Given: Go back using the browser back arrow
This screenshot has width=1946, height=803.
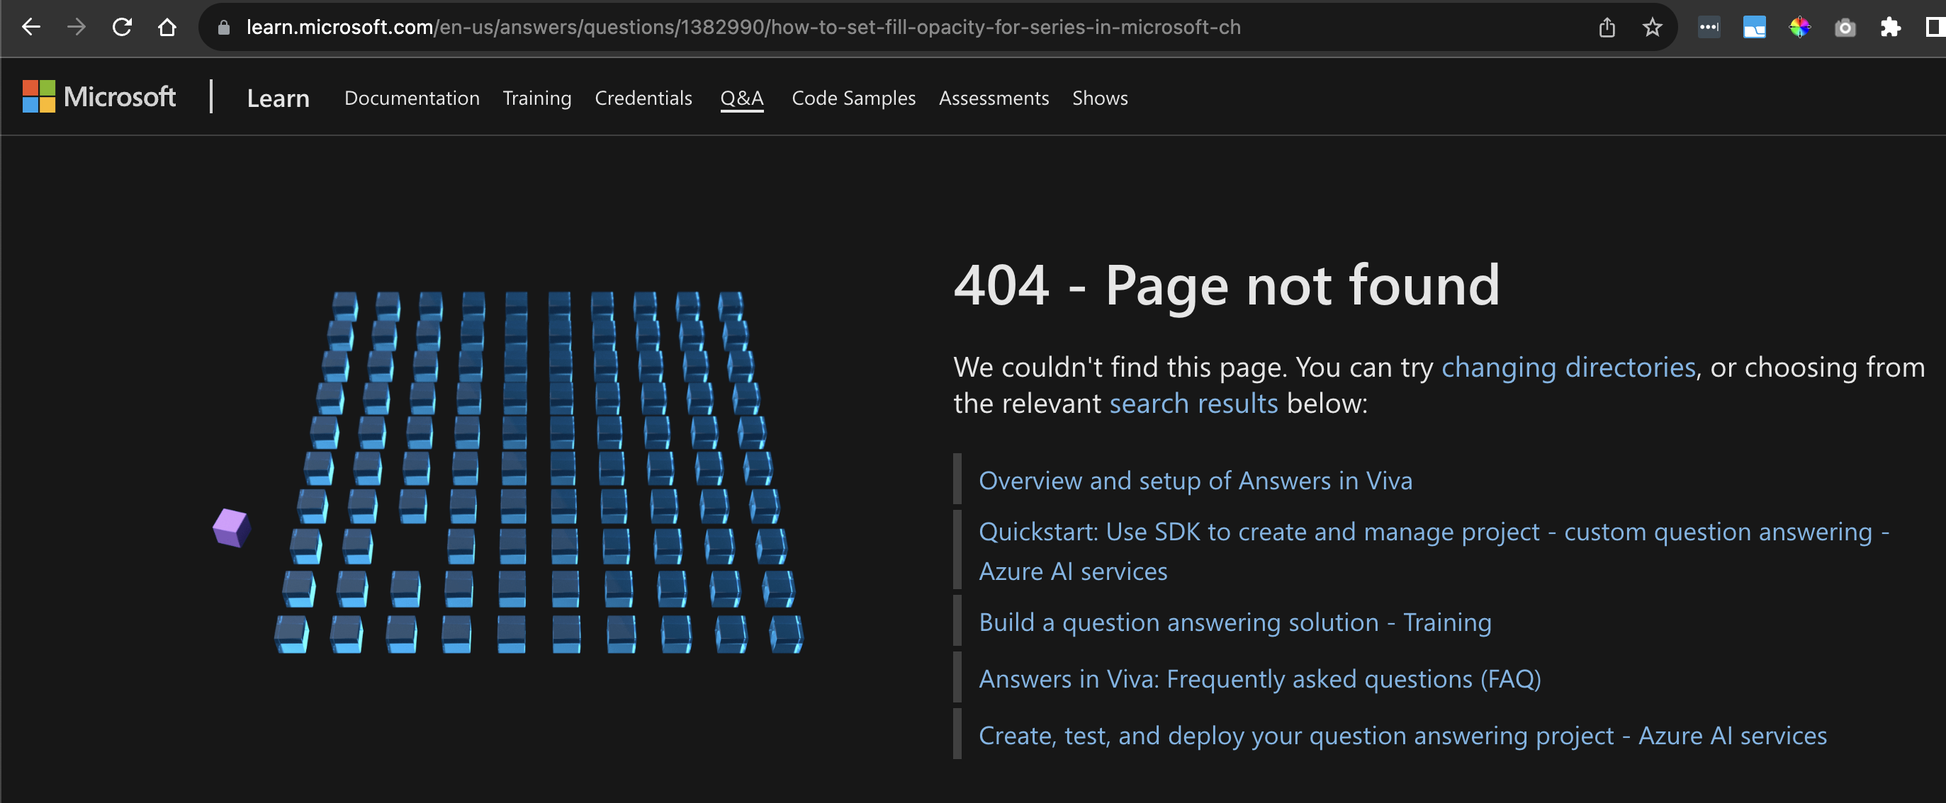Looking at the screenshot, I should point(31,27).
